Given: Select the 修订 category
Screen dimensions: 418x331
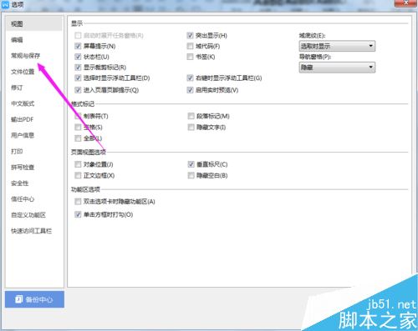Looking at the screenshot, I should pyautogui.click(x=17, y=88).
